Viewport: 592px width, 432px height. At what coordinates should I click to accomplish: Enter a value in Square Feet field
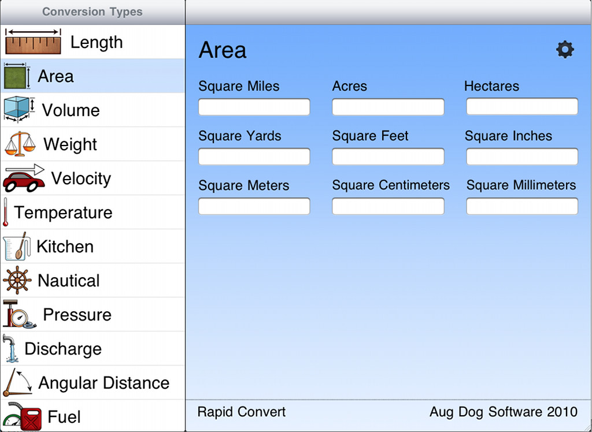(x=388, y=157)
